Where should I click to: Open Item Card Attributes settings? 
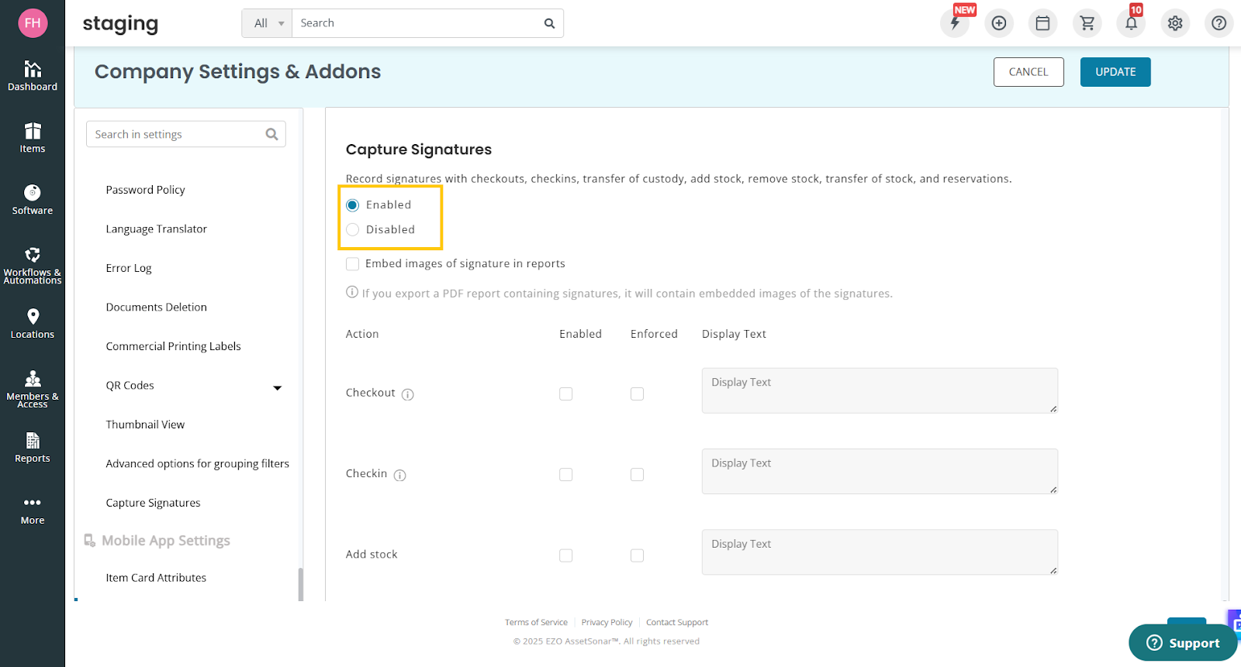coord(156,578)
